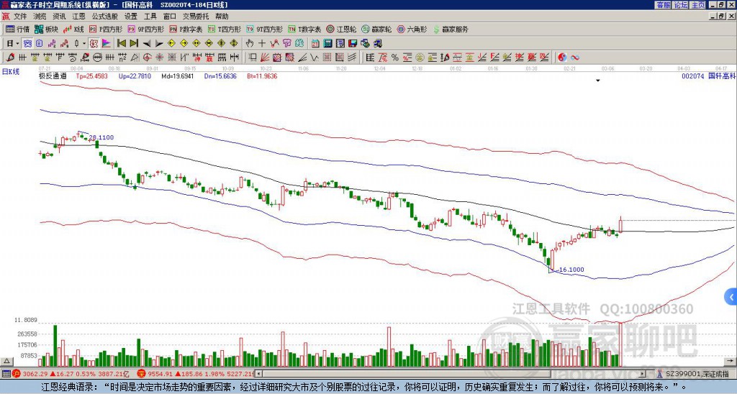Click Shanghai index 3062.29 status entry

pos(71,374)
